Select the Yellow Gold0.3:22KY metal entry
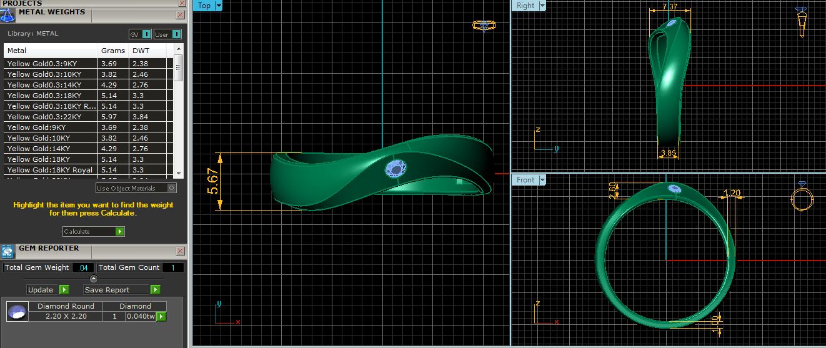The image size is (826, 348). point(50,117)
